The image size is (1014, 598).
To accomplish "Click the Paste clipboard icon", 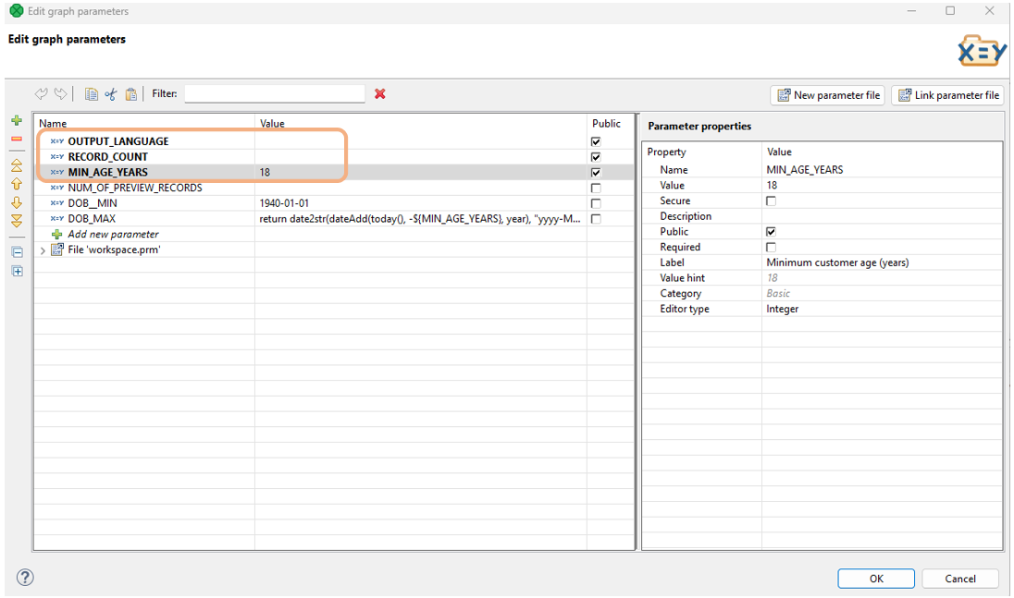I will tap(131, 94).
